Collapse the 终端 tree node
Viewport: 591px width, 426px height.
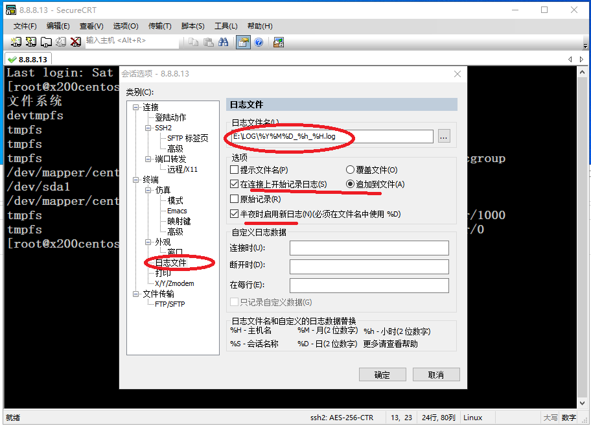pos(135,180)
